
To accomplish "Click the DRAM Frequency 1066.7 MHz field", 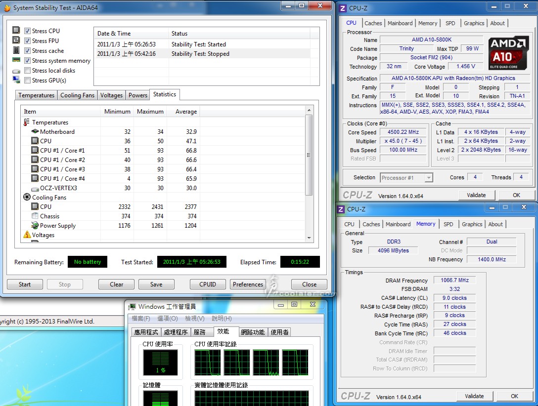I will pyautogui.click(x=454, y=280).
